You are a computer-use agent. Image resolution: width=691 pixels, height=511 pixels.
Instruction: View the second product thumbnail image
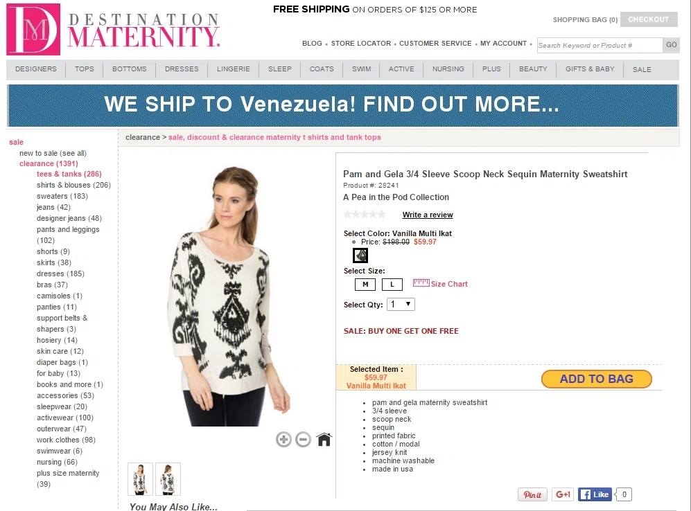[168, 479]
